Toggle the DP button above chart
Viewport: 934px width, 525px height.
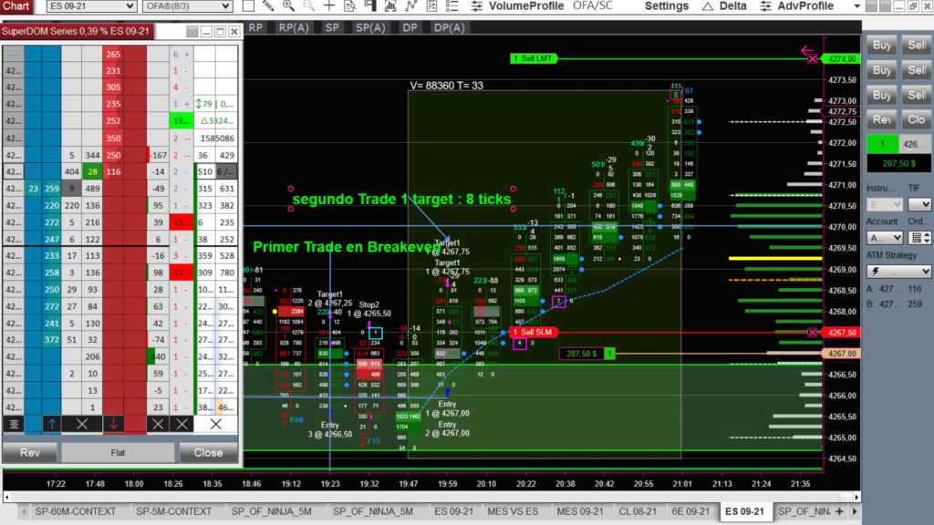(410, 27)
